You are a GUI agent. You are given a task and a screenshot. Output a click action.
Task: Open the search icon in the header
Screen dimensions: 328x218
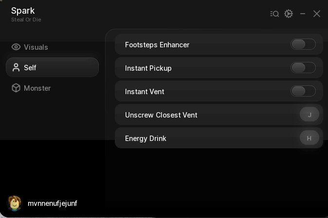click(x=274, y=14)
